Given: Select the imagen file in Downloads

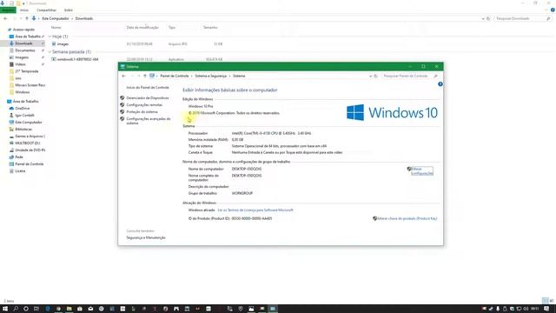Looking at the screenshot, I should click(x=63, y=44).
